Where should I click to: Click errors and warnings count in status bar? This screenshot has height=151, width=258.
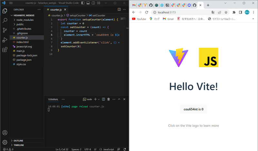coord(8,149)
